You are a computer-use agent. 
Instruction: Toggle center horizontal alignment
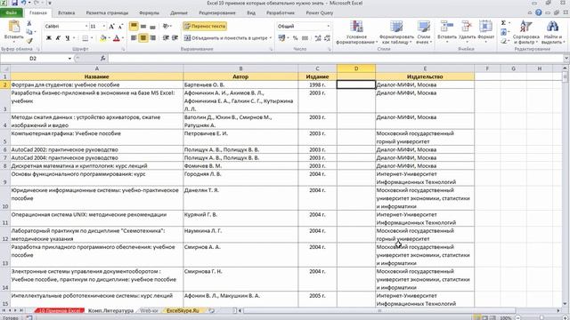pos(143,37)
